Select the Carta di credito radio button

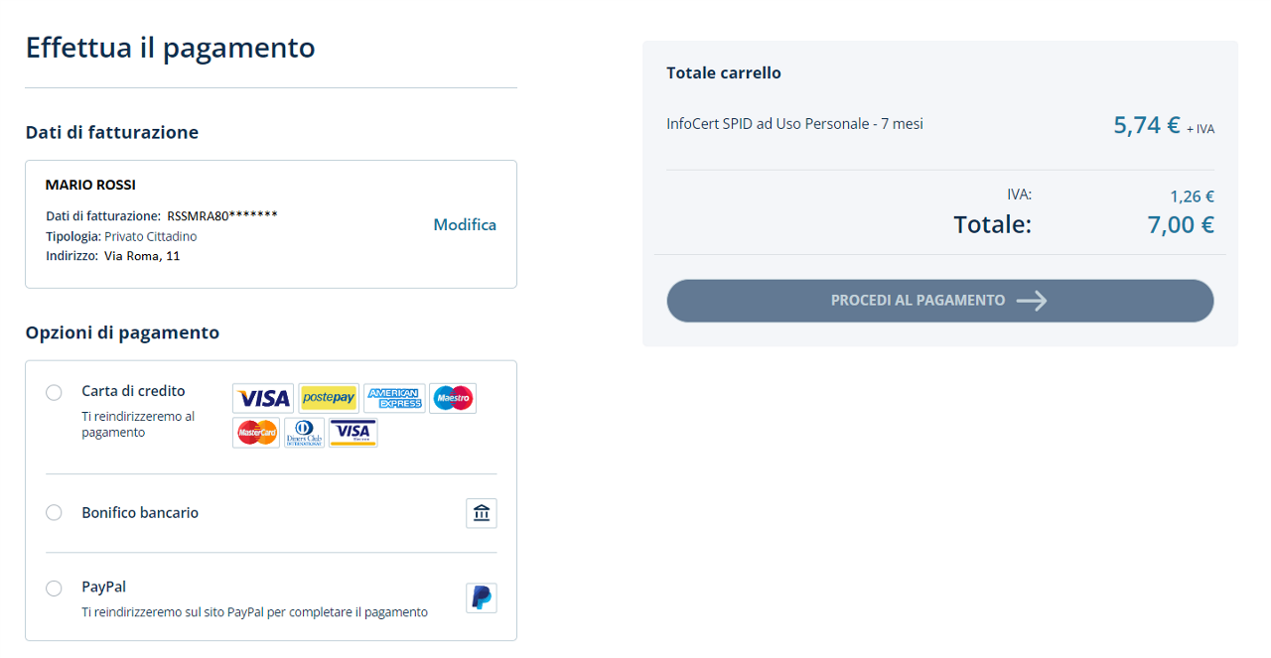[55, 393]
